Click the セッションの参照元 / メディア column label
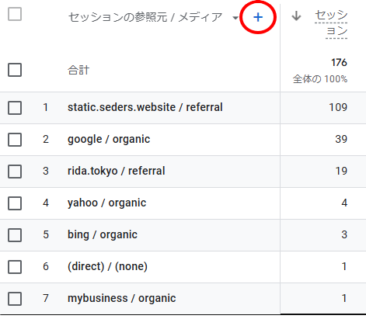The width and height of the screenshot is (366, 319). pos(145,17)
